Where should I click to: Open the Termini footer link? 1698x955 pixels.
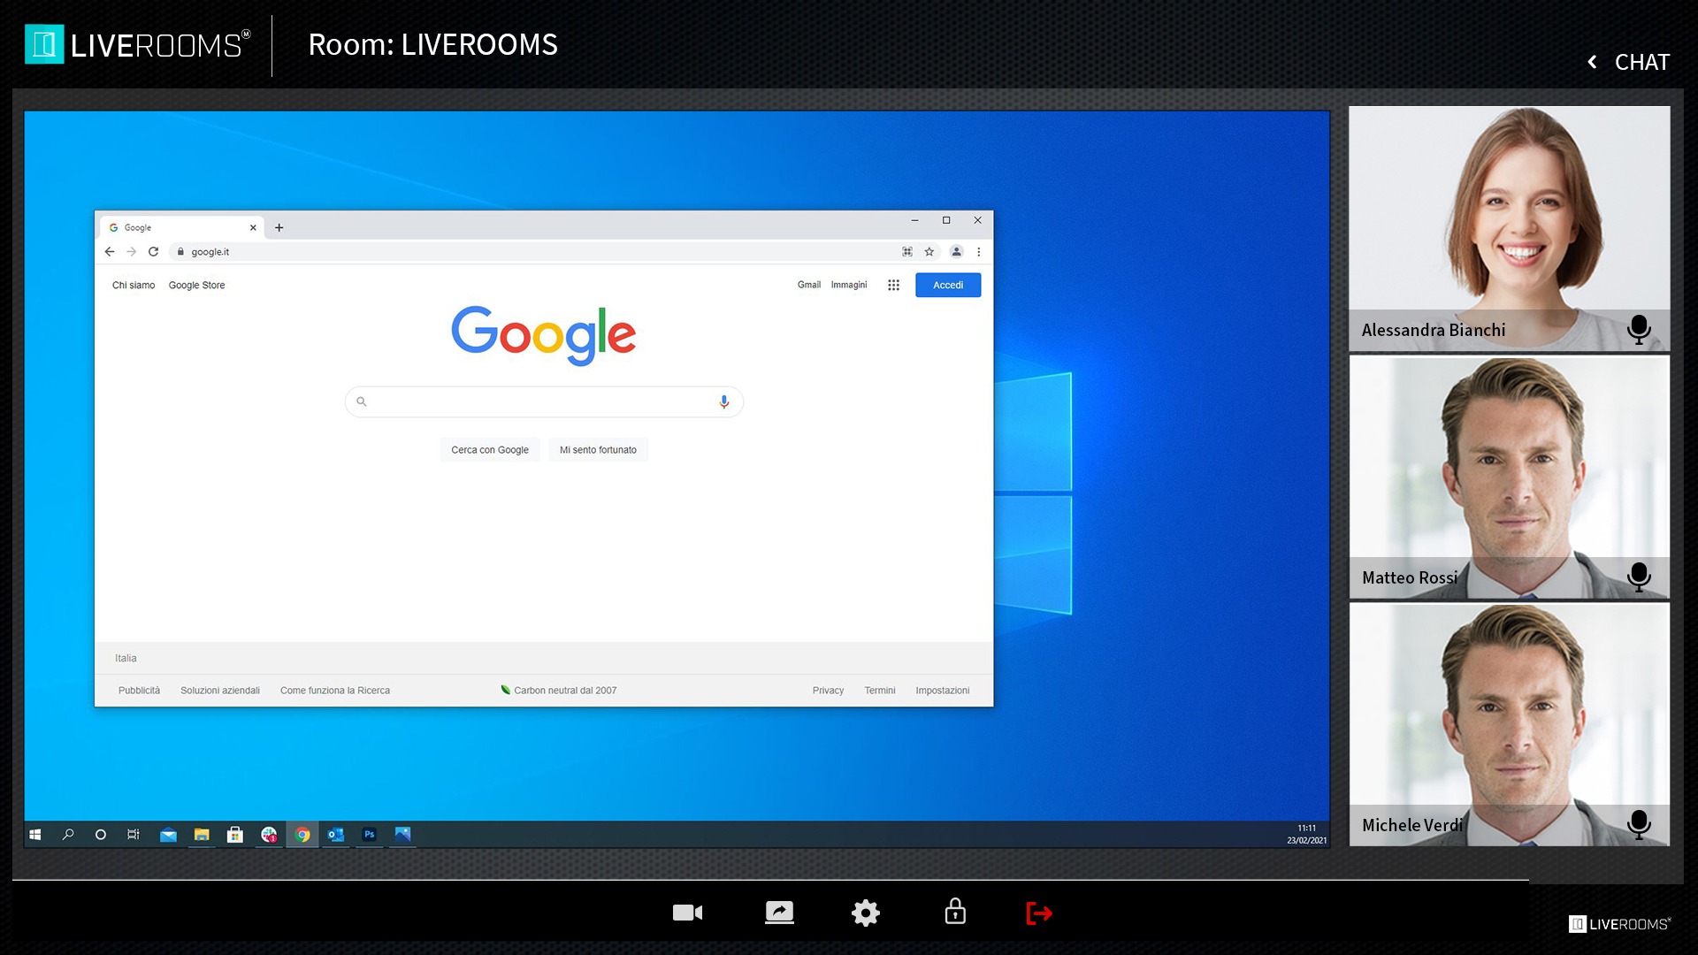pyautogui.click(x=880, y=691)
